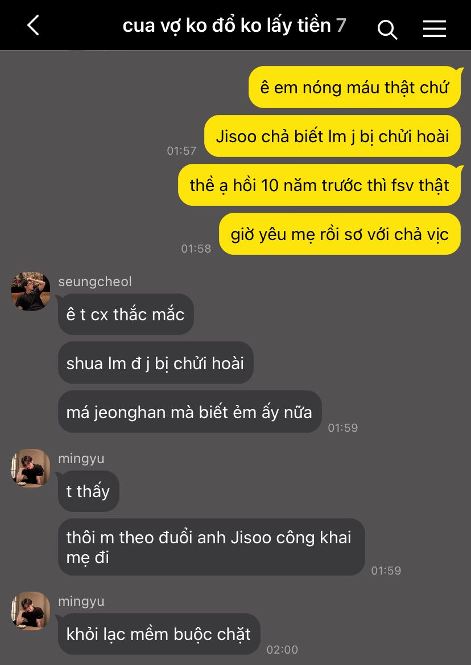This screenshot has height=665, width=471.
Task: Select the 'khỏi lạc mềm buộc chặt' bubble
Action: point(159,634)
